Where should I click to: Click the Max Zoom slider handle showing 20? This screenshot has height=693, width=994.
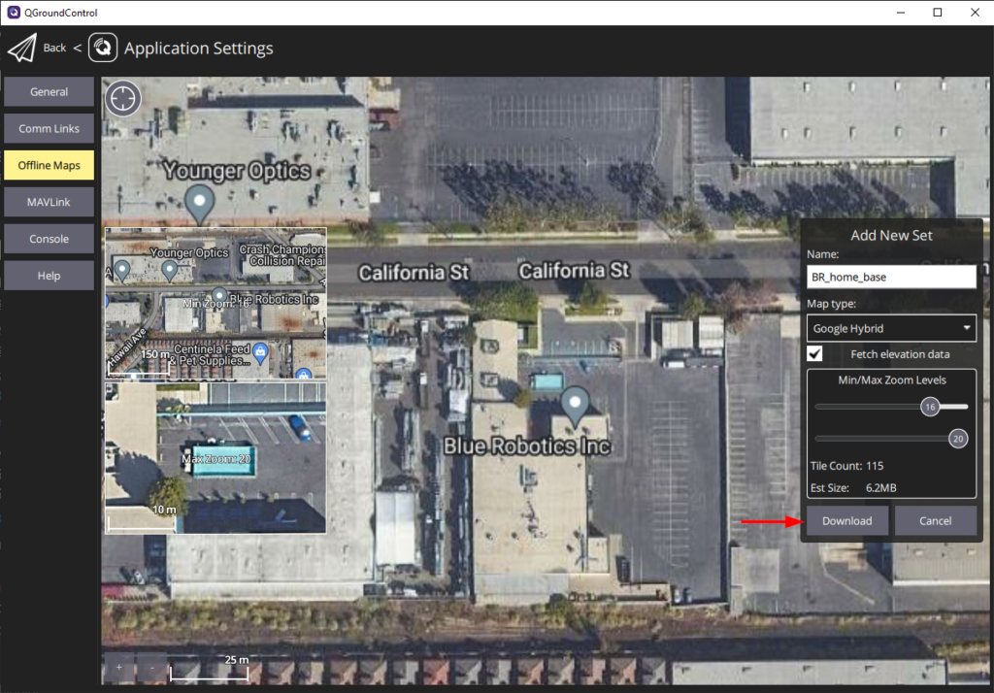point(957,439)
